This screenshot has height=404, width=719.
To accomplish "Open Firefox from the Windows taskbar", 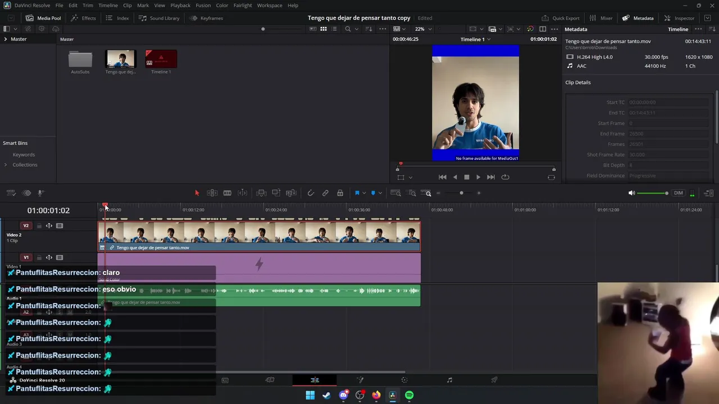I will tap(376, 395).
